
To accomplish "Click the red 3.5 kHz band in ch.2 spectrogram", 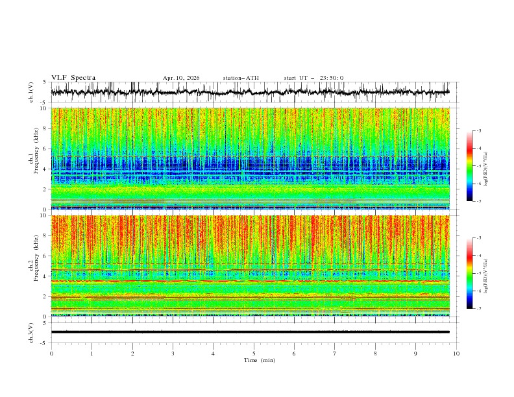I will click(x=250, y=281).
